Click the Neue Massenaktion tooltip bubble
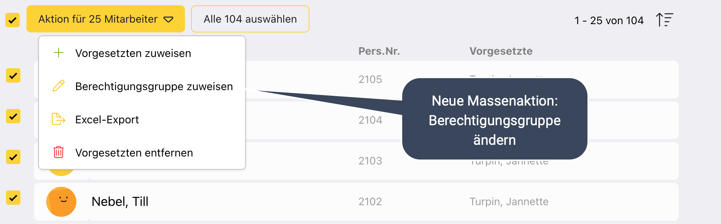Image resolution: width=721 pixels, height=224 pixels. [494, 120]
